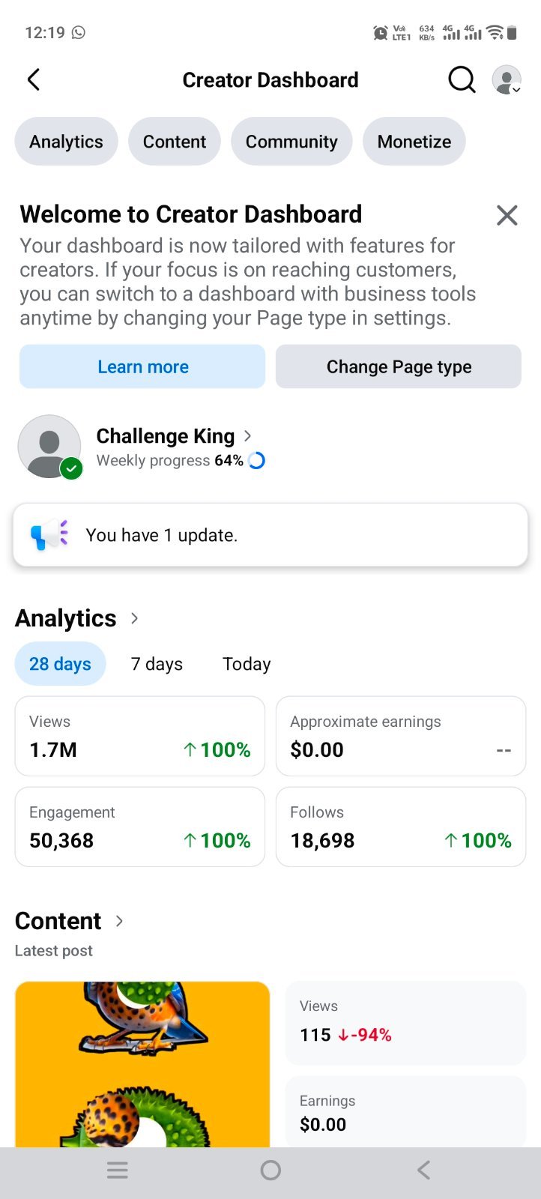Open search with magnifier icon
Screen dimensions: 541x1199
coord(462,79)
